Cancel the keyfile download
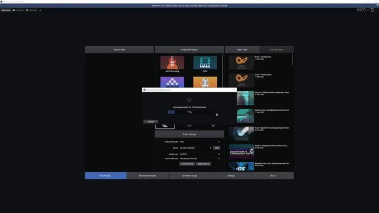 pos(150,121)
